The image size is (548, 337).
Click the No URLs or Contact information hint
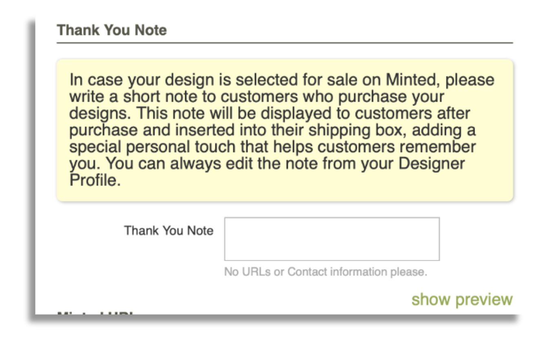coord(325,272)
